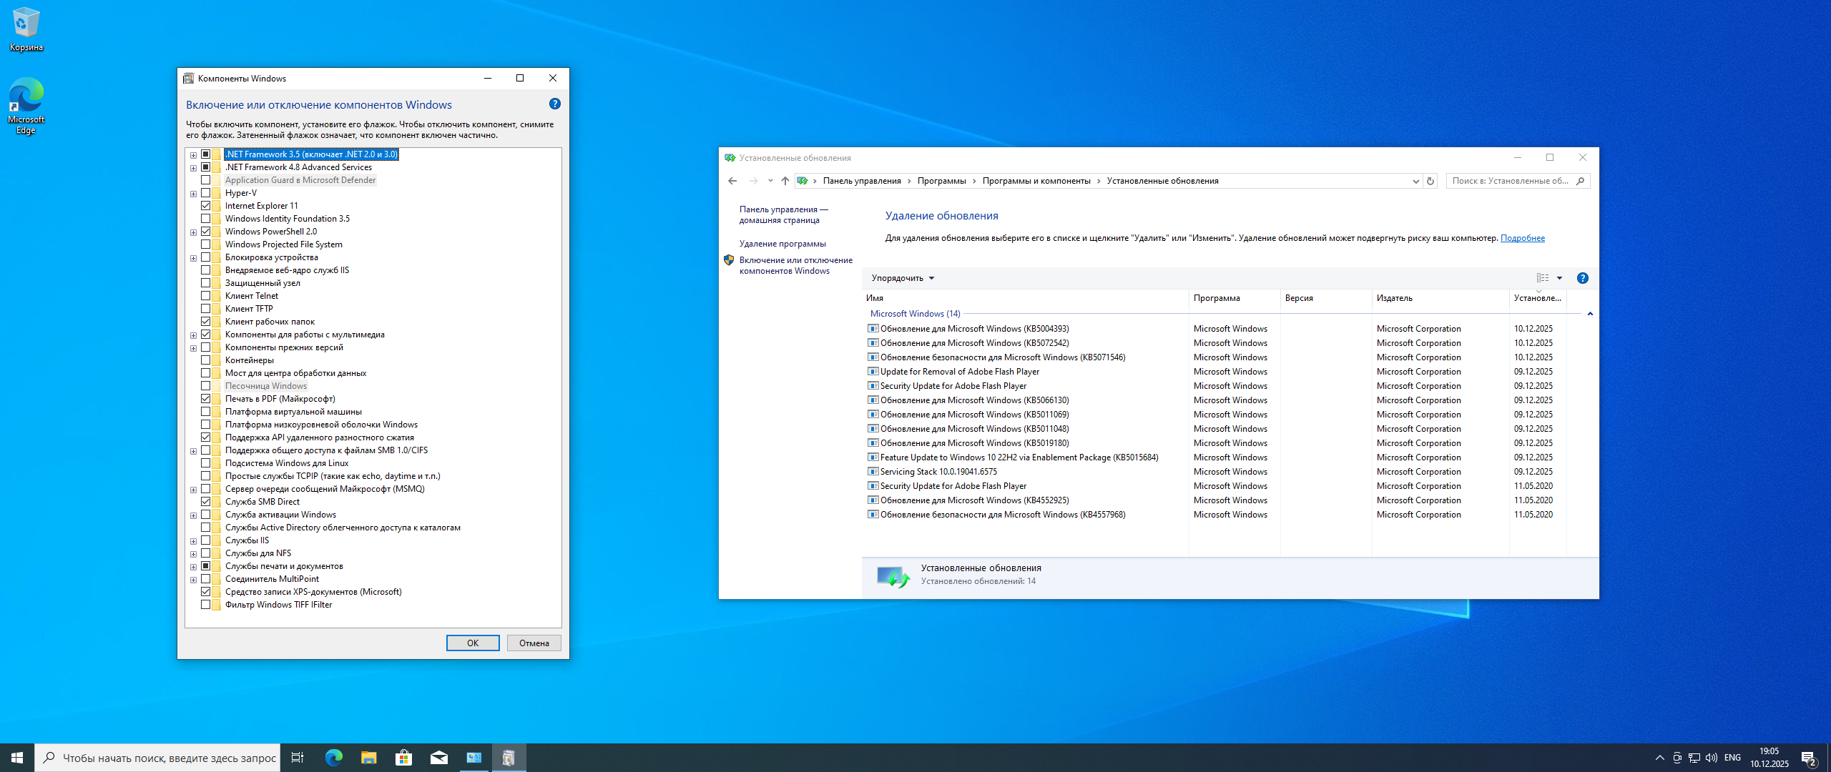Image resolution: width=1831 pixels, height=772 pixels.
Task: Check the Telnet client (Клиент Telnet) checkbox
Action: [x=206, y=296]
